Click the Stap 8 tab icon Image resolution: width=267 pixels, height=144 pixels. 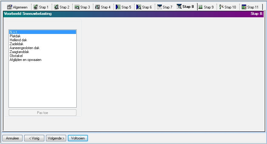[179, 6]
